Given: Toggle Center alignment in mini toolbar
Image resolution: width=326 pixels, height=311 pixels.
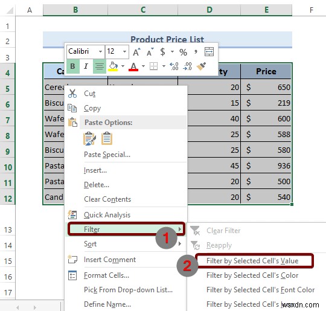Looking at the screenshot, I should coord(100,66).
